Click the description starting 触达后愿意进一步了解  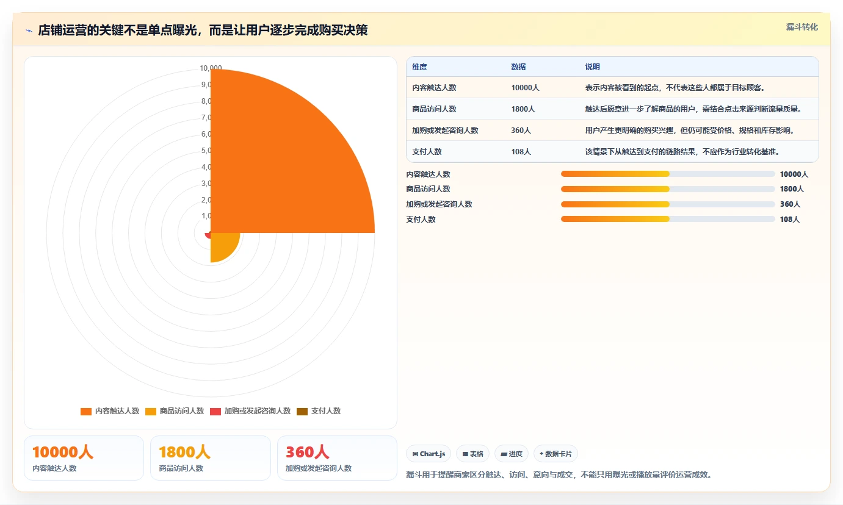click(693, 109)
